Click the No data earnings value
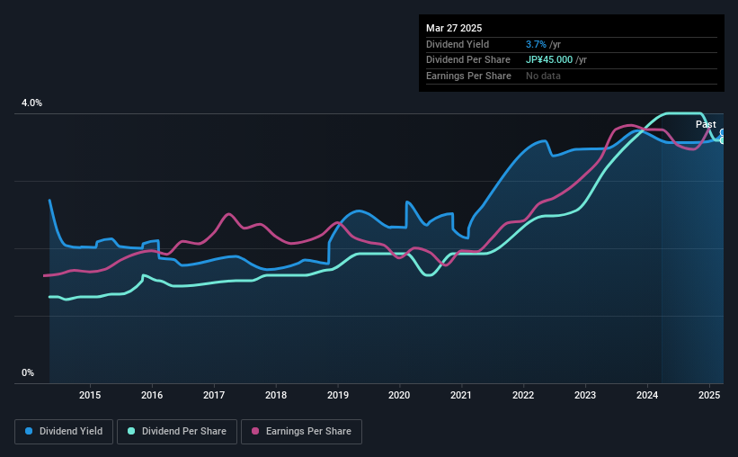The width and height of the screenshot is (738, 457). click(x=543, y=76)
